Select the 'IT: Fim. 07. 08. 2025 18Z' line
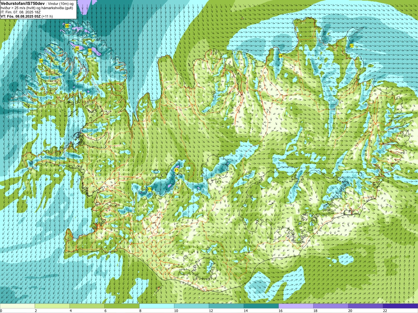This screenshot has width=418, height=313. [21, 12]
